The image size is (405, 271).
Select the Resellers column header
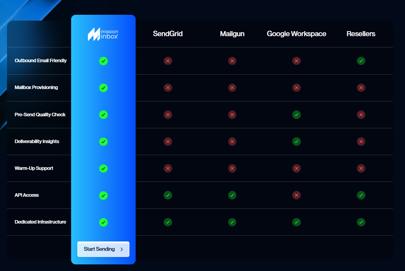(361, 33)
